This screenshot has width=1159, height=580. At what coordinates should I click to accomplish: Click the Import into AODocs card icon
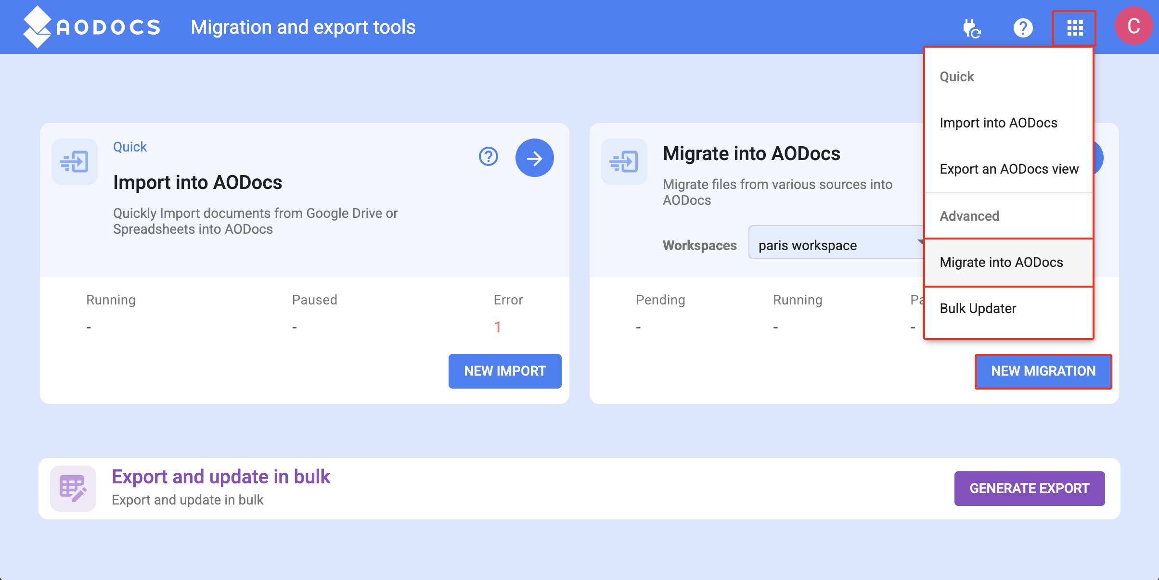click(75, 162)
